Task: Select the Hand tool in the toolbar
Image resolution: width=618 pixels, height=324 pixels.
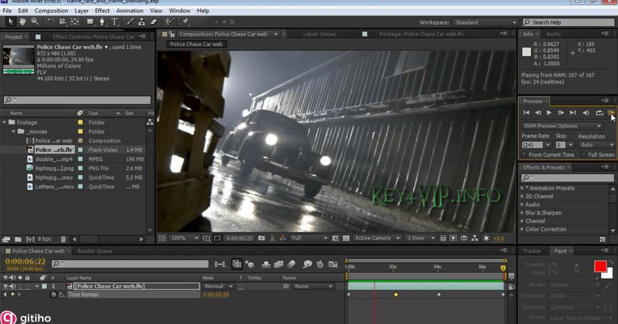Action: 23,22
